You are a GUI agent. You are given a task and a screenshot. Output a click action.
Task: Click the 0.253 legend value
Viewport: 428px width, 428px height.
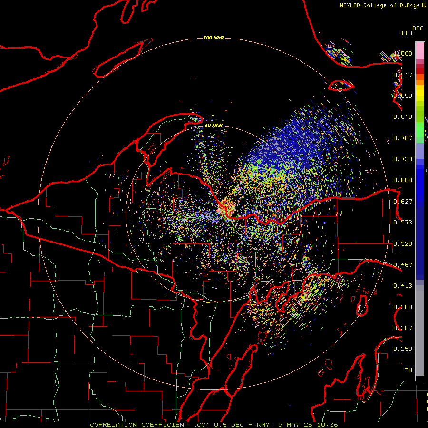click(x=403, y=349)
